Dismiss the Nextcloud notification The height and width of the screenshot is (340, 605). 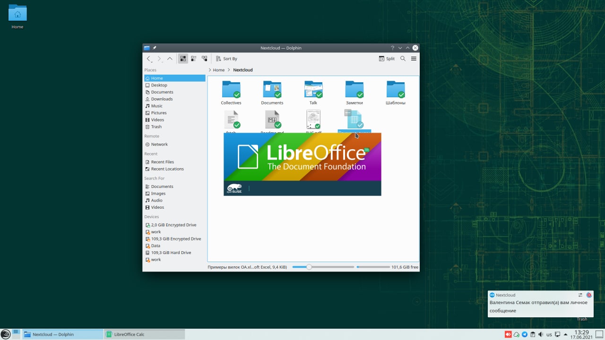(589, 295)
